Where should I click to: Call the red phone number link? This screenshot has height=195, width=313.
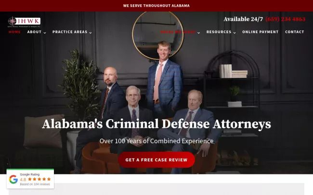coord(285,19)
